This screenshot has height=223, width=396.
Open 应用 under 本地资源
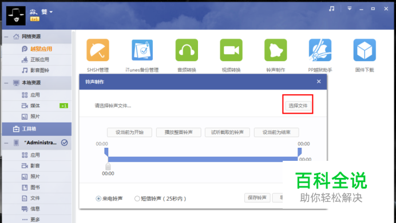[37, 95]
